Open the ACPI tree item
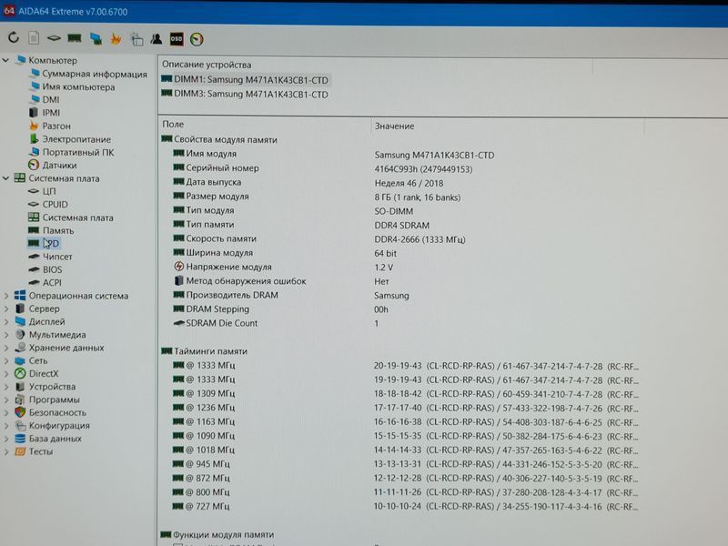Screen dimensions: 728x546 point(45,282)
